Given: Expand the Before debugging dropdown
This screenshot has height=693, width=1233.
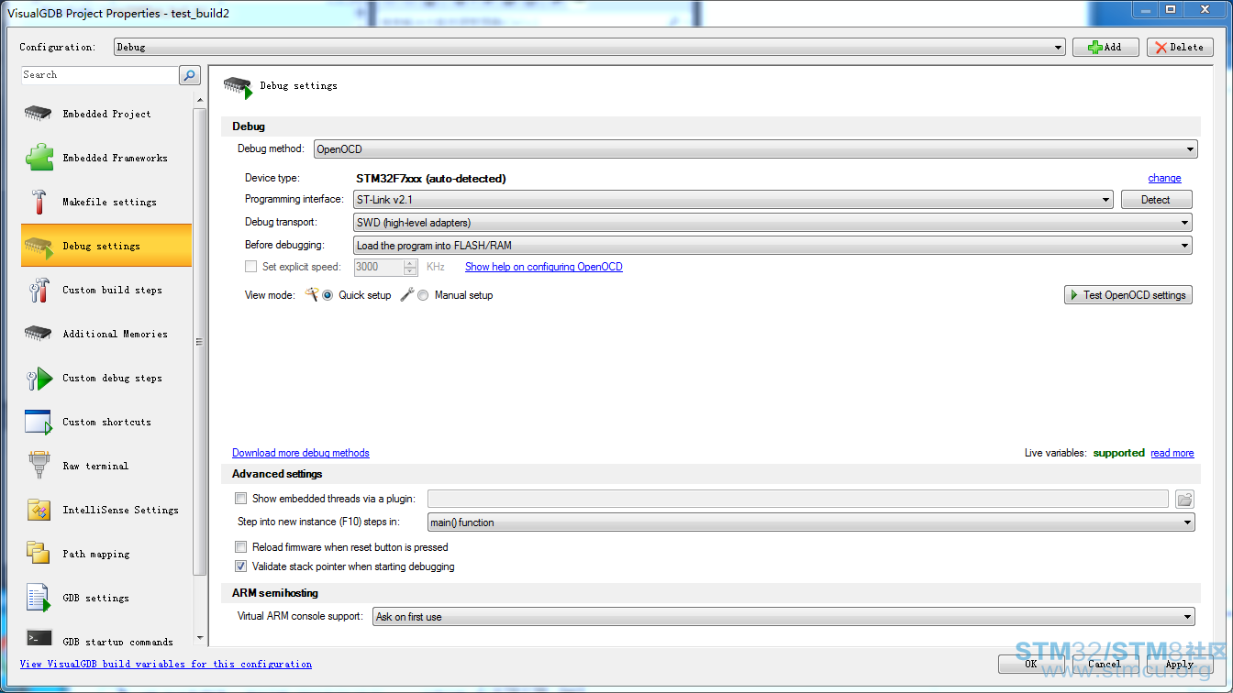Looking at the screenshot, I should 772,245.
